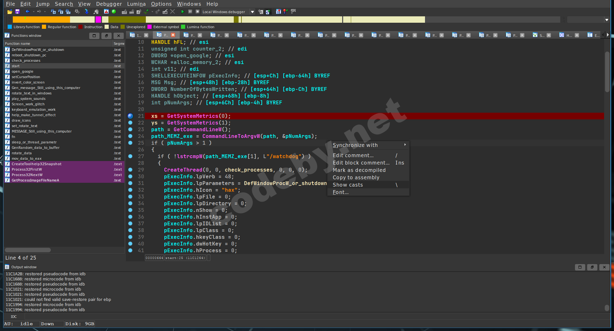The height and width of the screenshot is (331, 614).
Task: Toggle breakpoint dot at line 41
Action: pyautogui.click(x=130, y=250)
